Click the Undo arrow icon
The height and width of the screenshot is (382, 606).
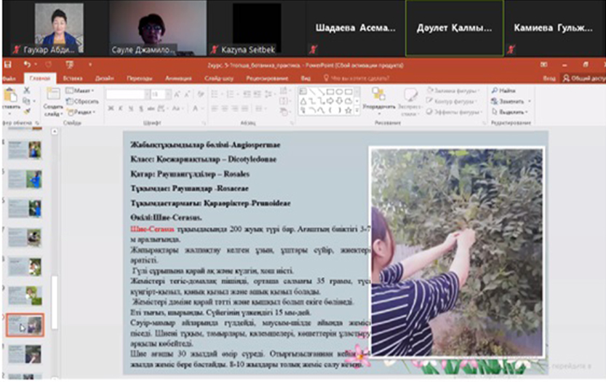click(26, 65)
